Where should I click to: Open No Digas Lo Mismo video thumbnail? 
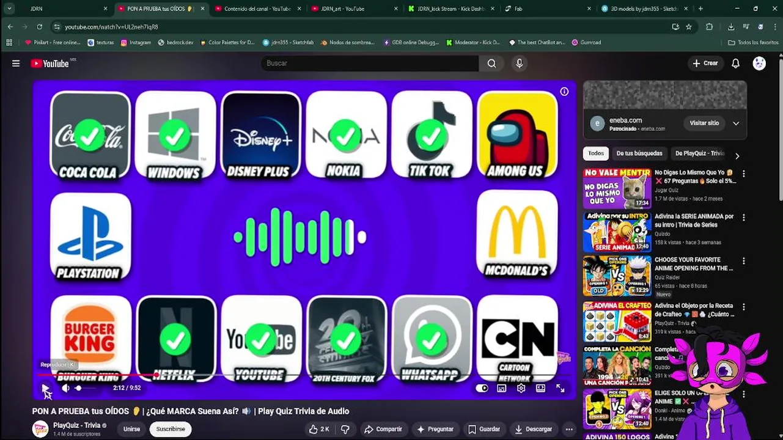[617, 189]
